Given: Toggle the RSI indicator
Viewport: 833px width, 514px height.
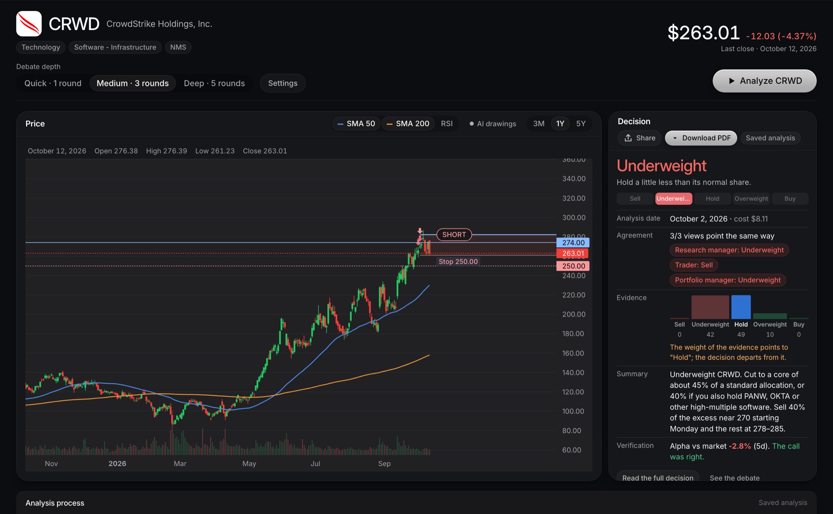Looking at the screenshot, I should click(x=447, y=124).
